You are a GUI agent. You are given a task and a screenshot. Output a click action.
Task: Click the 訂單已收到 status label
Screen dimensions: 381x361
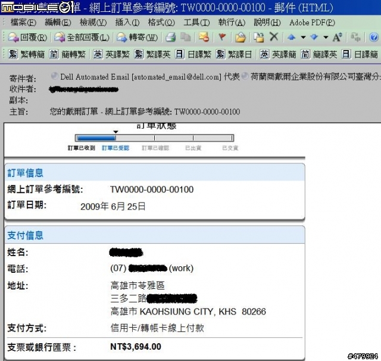81,148
